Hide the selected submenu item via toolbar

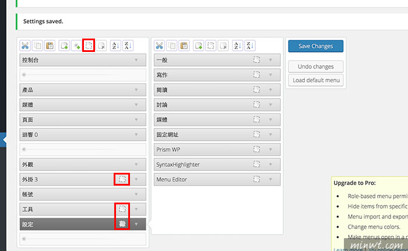[211, 46]
